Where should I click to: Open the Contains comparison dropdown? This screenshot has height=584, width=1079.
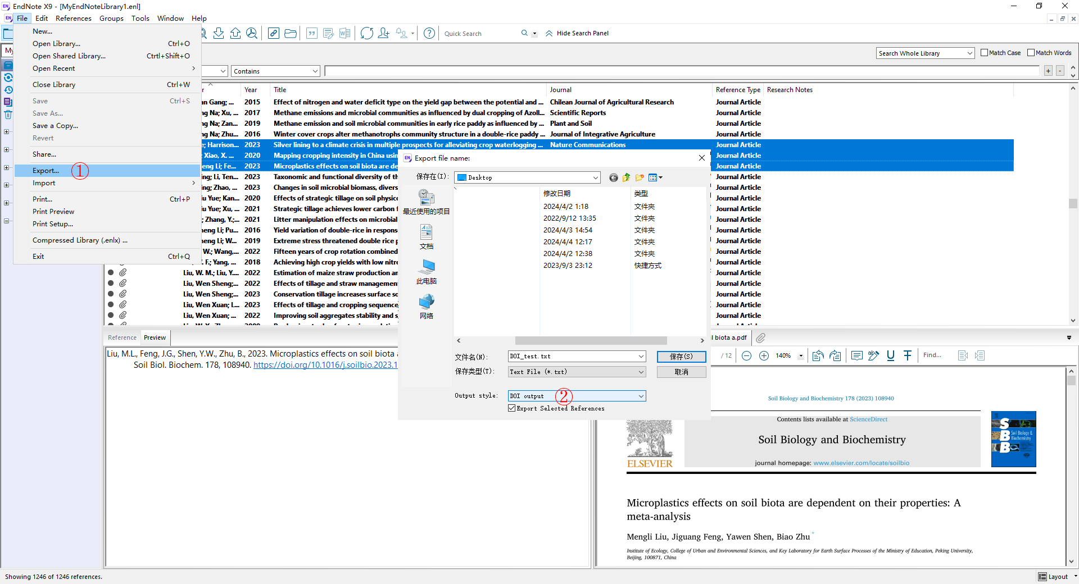[275, 71]
